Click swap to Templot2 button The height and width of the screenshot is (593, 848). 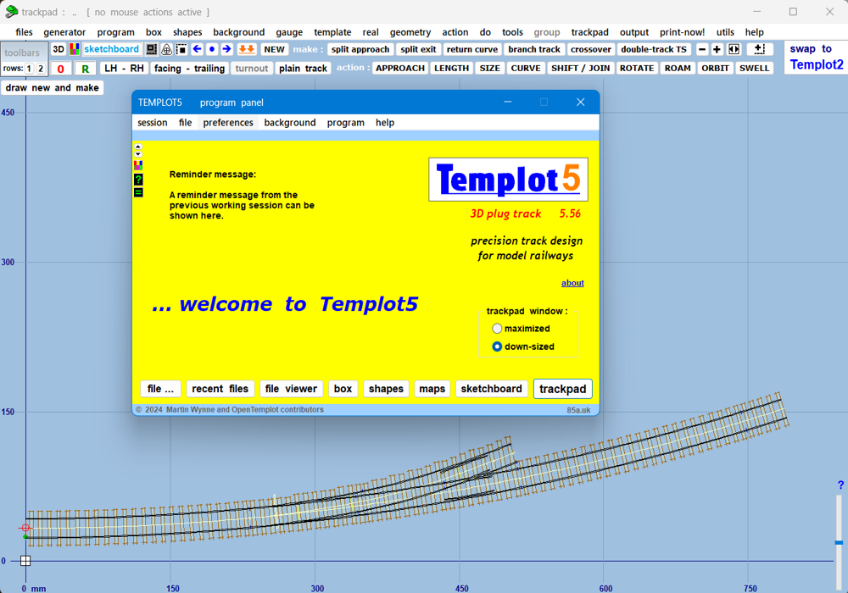tap(816, 57)
